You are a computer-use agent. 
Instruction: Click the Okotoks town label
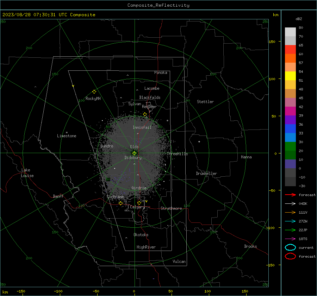[x=141, y=235]
